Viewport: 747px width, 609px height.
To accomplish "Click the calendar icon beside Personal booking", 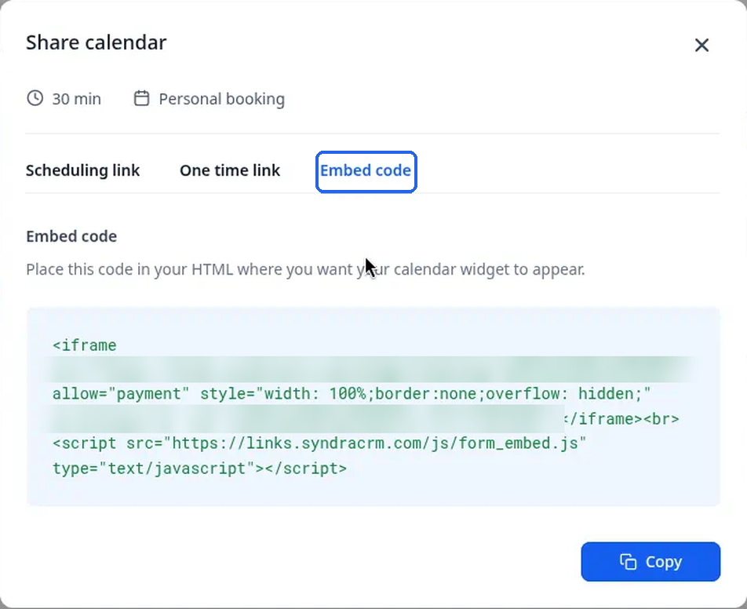I will [141, 98].
